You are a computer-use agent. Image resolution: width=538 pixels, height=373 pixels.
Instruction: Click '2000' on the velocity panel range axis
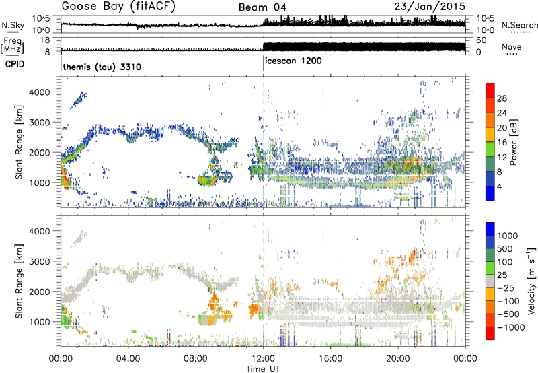pos(40,292)
